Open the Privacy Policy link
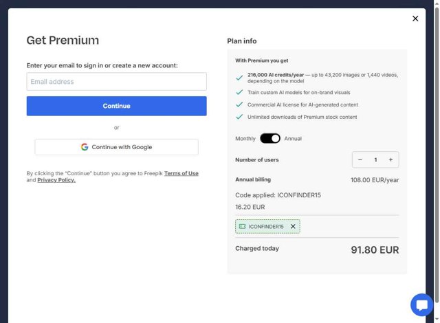 (56, 180)
